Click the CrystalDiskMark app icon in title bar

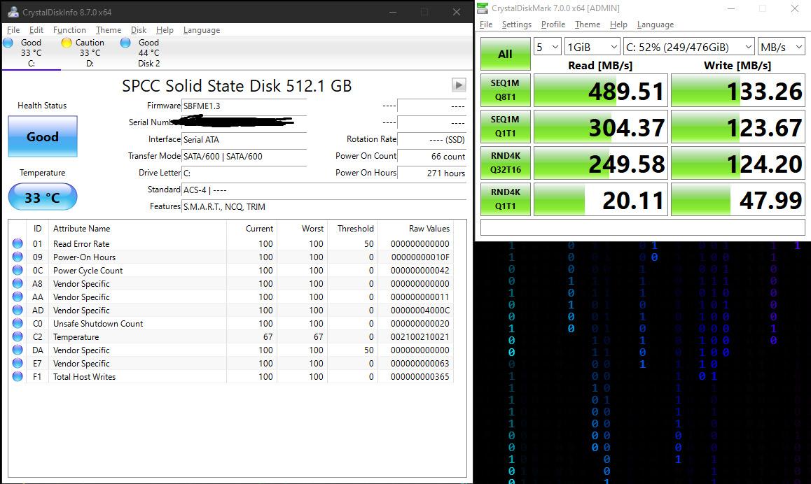coord(483,8)
